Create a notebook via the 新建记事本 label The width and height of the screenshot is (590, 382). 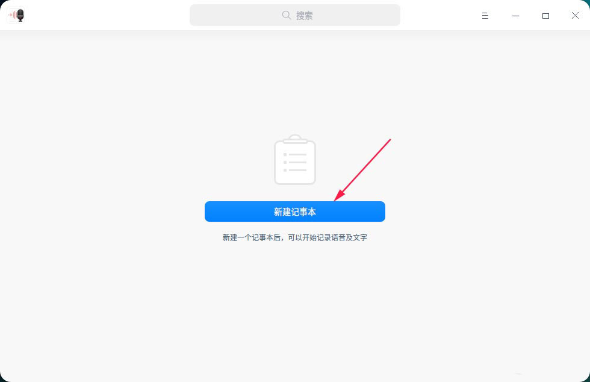(294, 211)
